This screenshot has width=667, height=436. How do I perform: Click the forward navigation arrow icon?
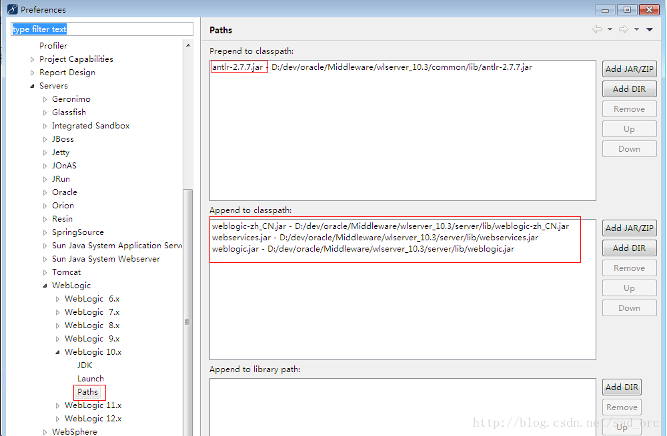point(624,29)
